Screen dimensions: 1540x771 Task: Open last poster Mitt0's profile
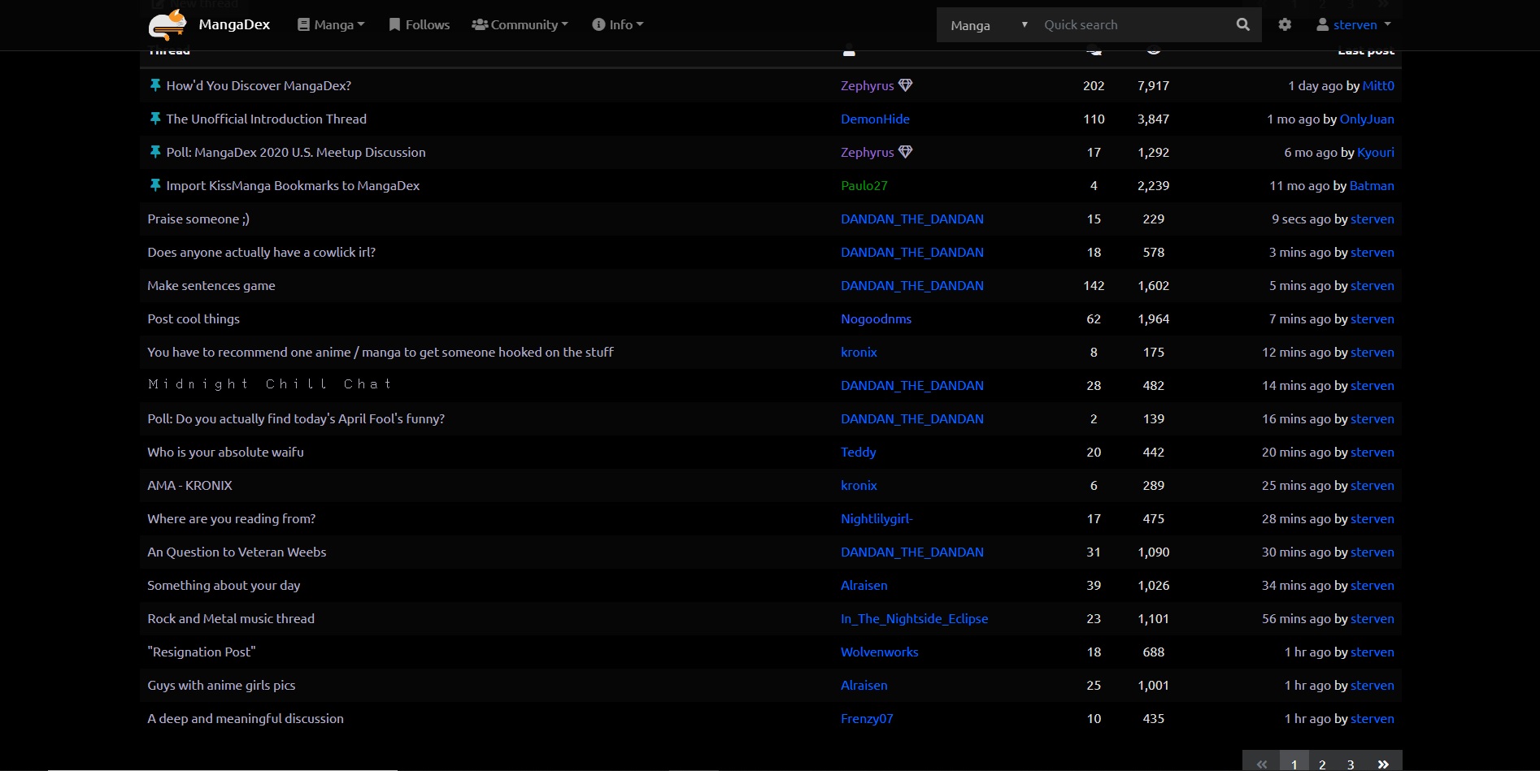coord(1378,85)
